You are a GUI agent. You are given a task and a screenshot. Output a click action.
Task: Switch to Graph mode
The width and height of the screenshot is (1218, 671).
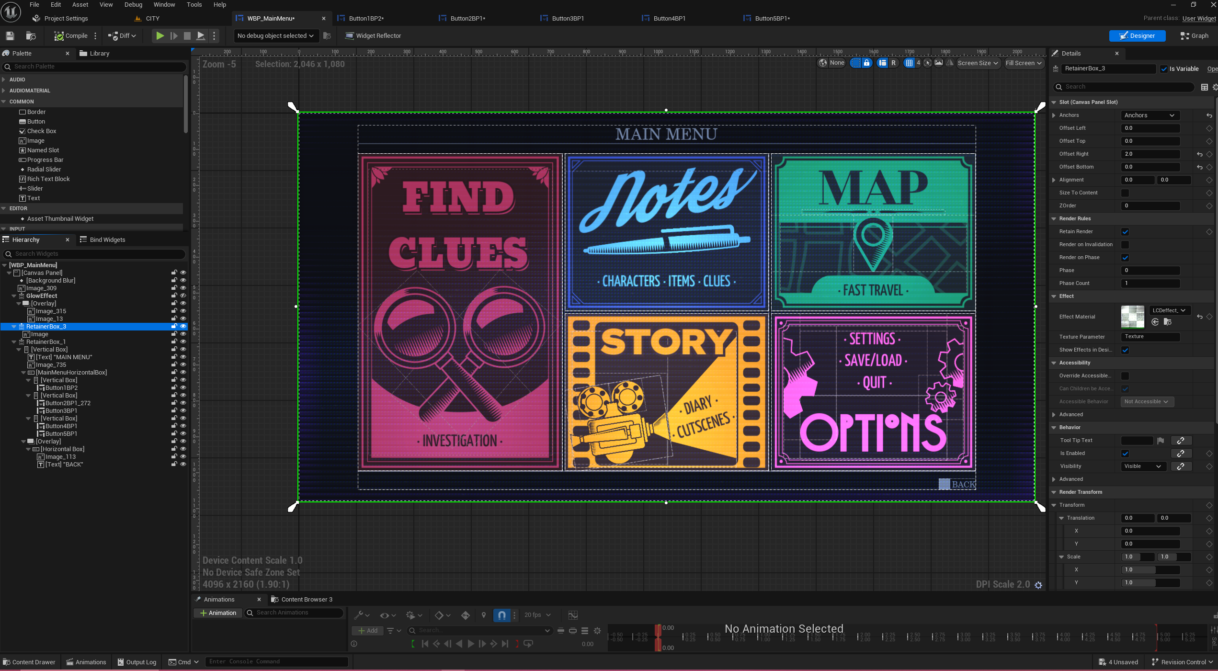point(1195,36)
